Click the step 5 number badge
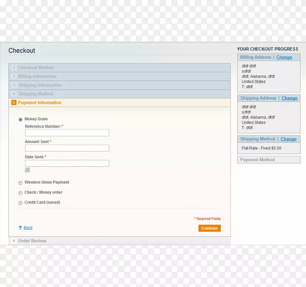This screenshot has width=306, height=287. point(14,103)
